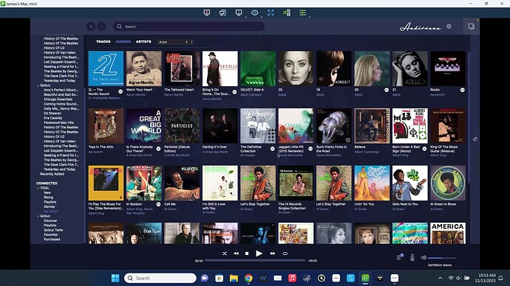The image size is (510, 286).
Task: Open Purchased in sidebar
Action: click(52, 240)
